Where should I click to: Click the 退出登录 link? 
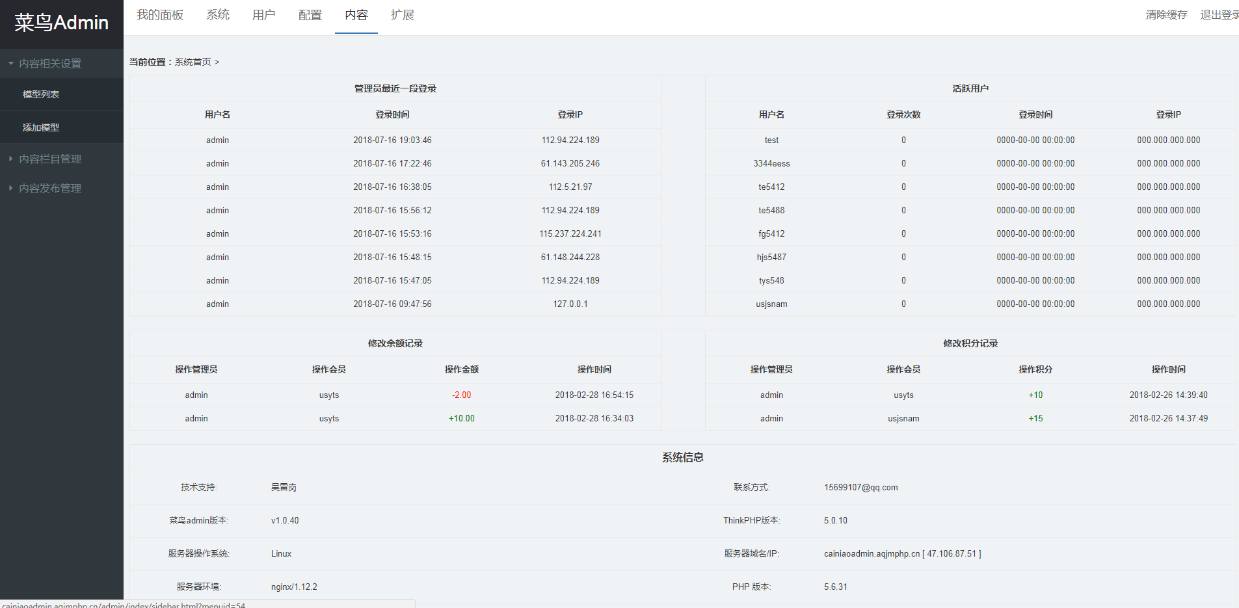click(1219, 15)
